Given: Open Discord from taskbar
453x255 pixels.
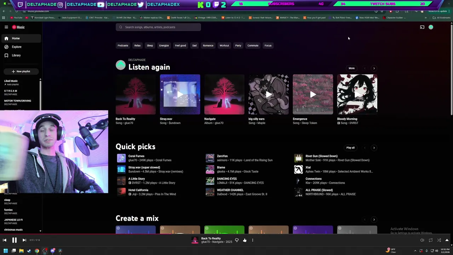Looking at the screenshot, I should pyautogui.click(x=52, y=251).
